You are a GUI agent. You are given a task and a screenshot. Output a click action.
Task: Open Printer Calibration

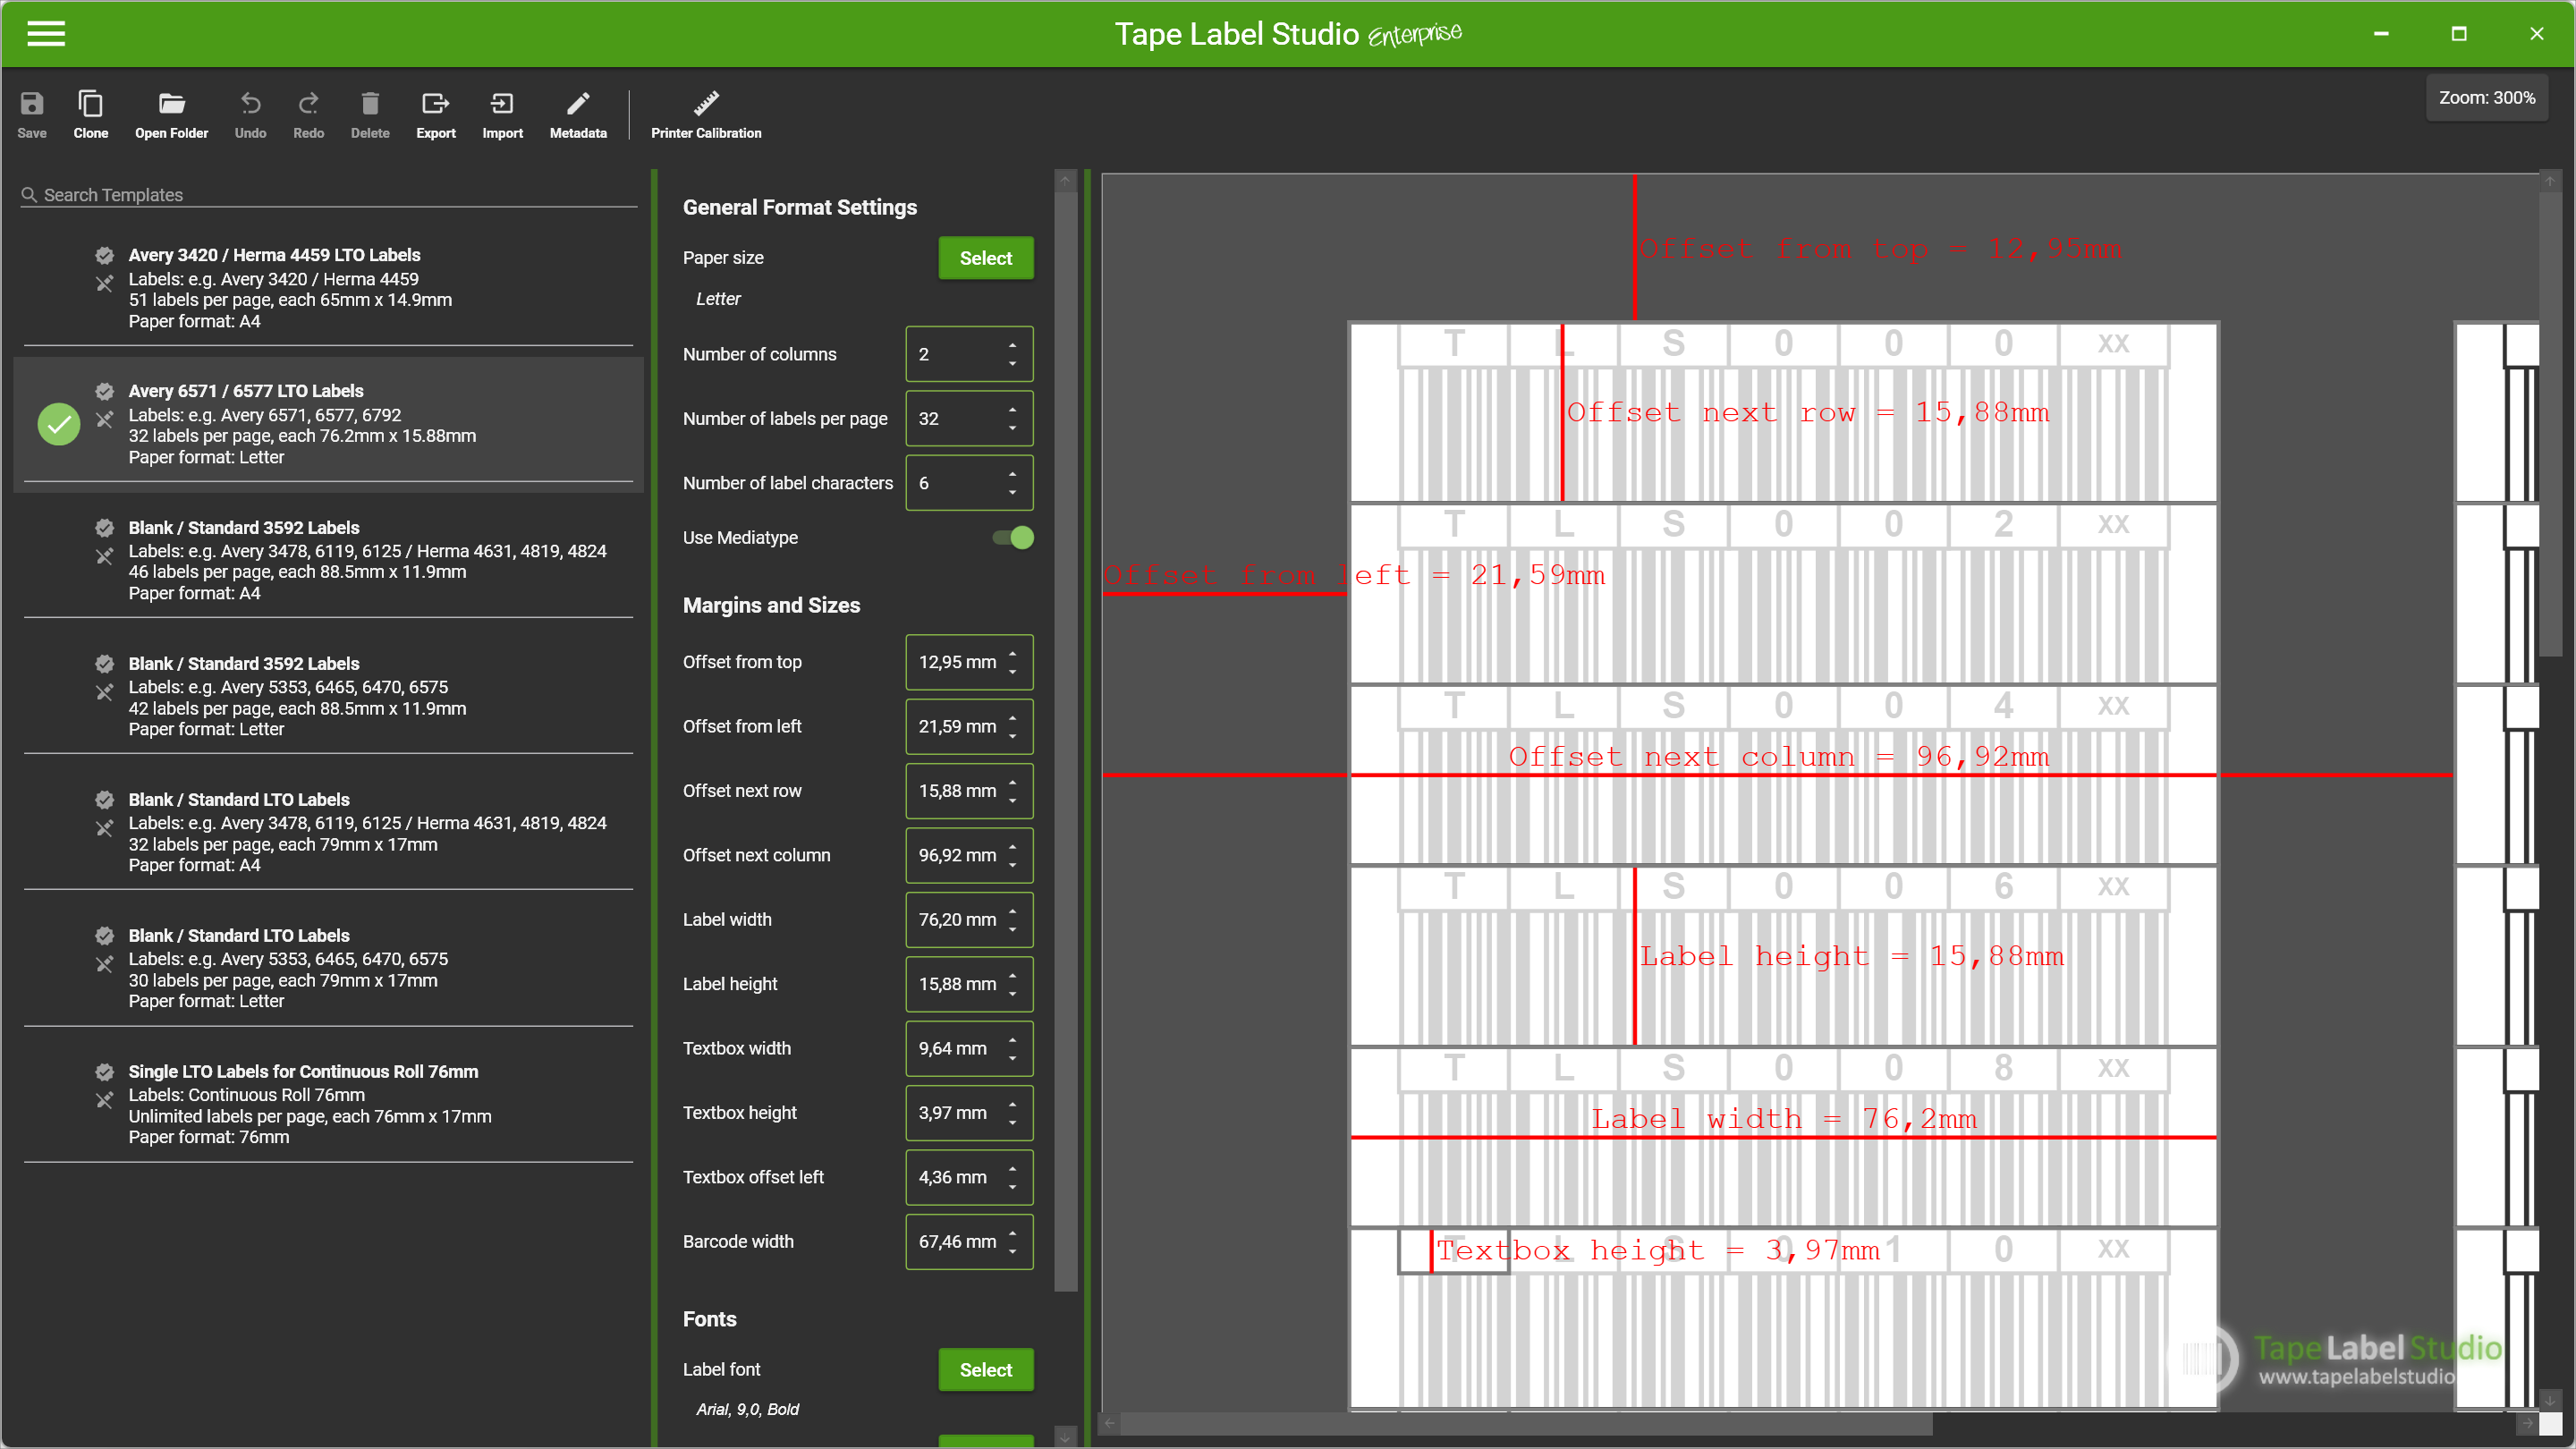[x=706, y=115]
